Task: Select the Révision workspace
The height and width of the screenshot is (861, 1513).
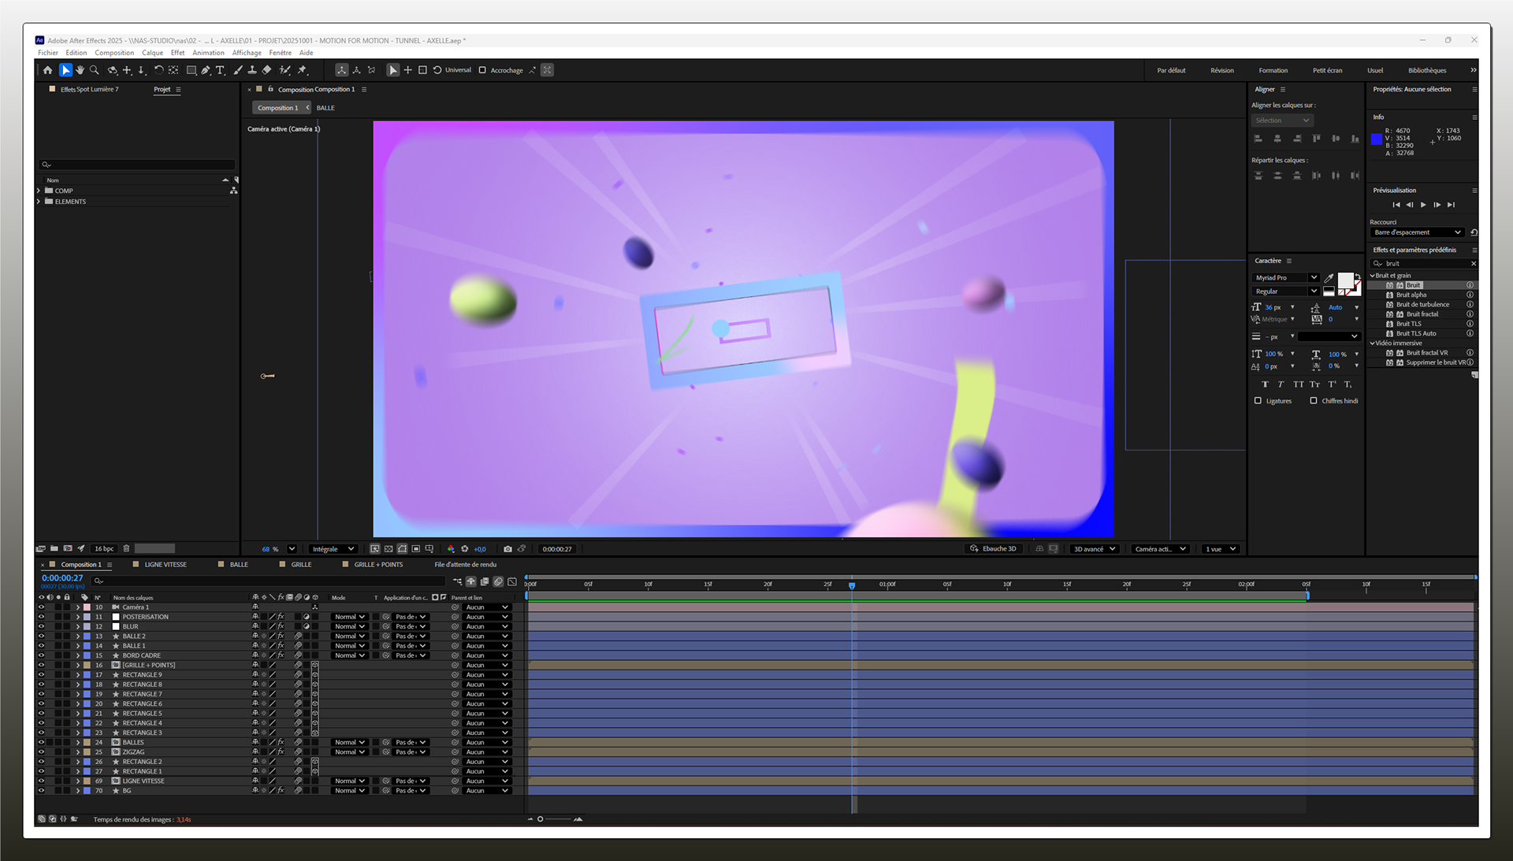Action: coord(1221,70)
